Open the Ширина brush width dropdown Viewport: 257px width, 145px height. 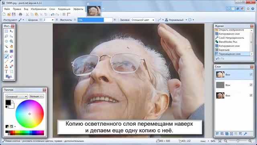coord(53,20)
